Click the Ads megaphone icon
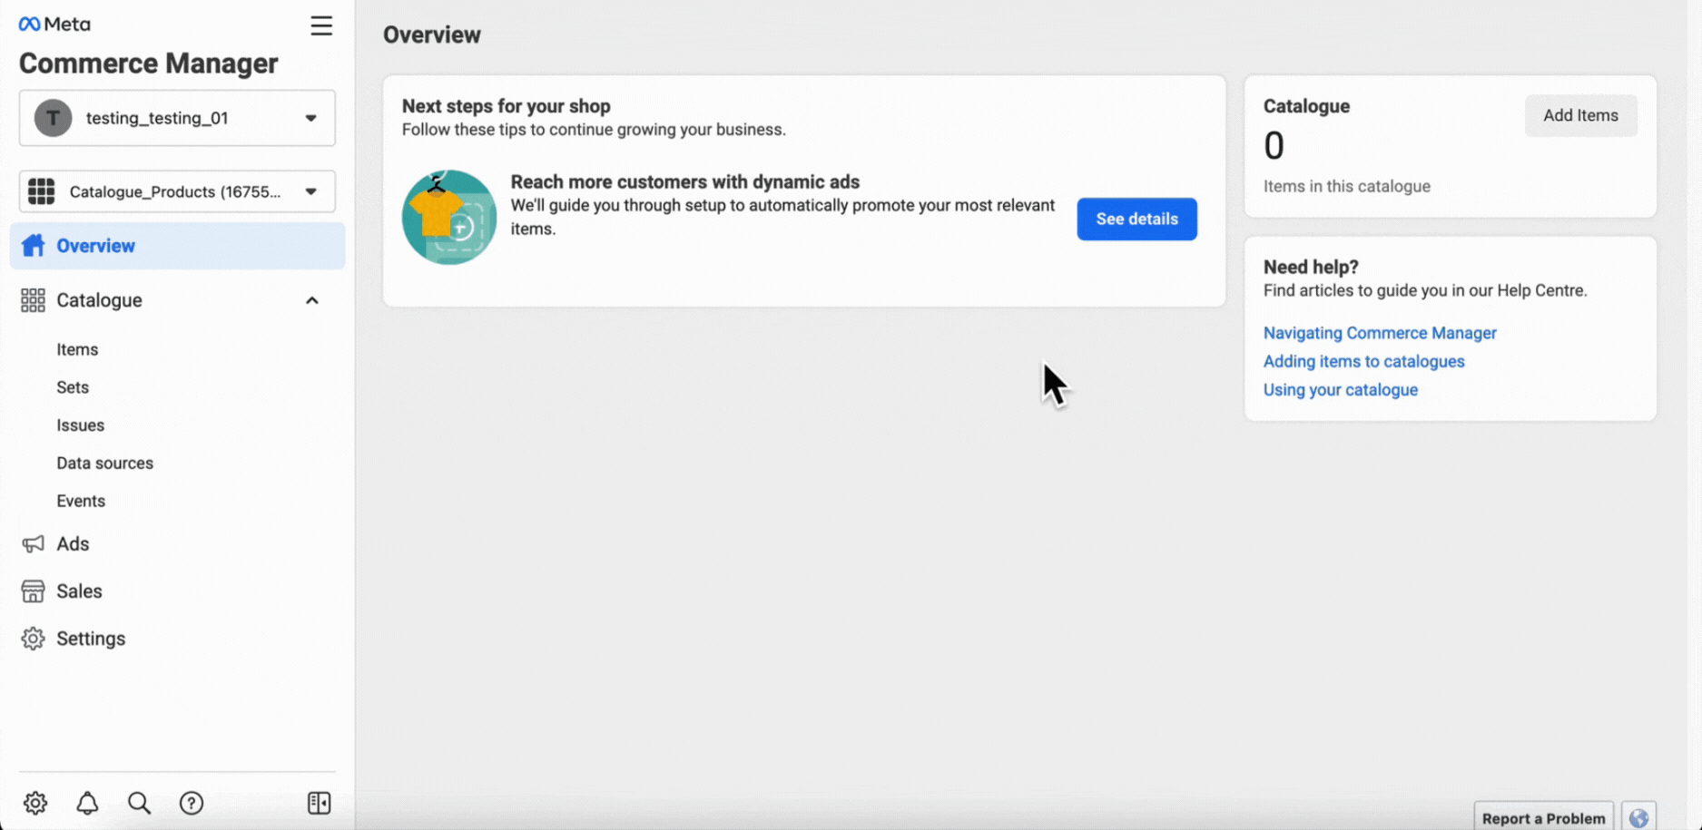Image resolution: width=1702 pixels, height=830 pixels. (33, 544)
